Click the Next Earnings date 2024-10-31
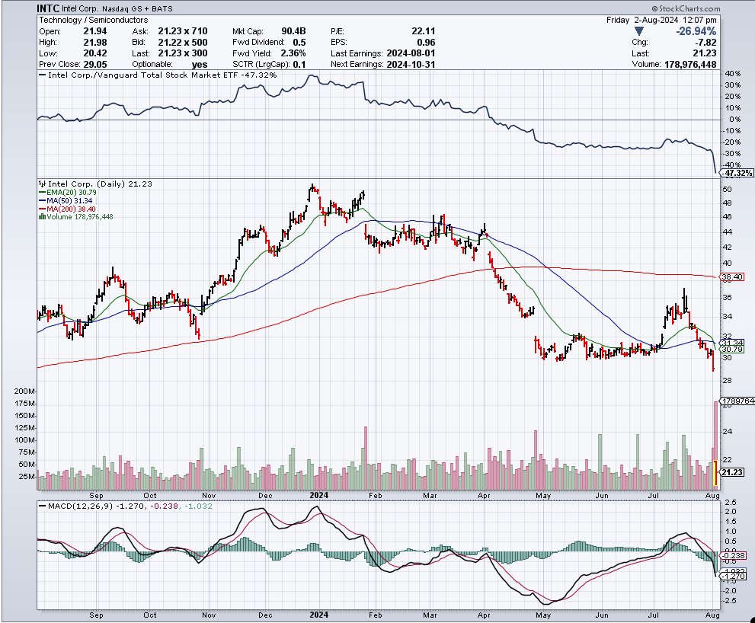This screenshot has height=623, width=755. point(411,65)
